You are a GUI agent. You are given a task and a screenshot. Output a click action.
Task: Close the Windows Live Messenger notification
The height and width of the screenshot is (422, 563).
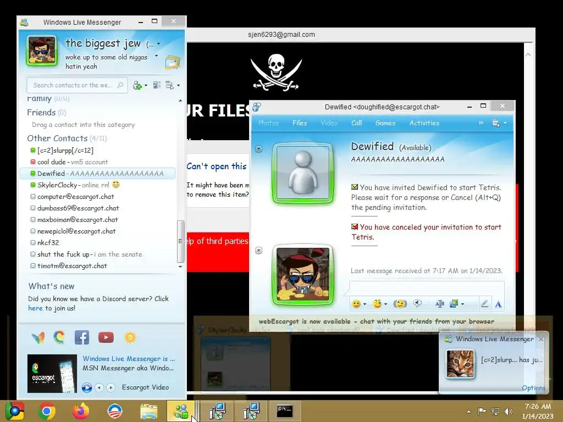click(x=541, y=338)
